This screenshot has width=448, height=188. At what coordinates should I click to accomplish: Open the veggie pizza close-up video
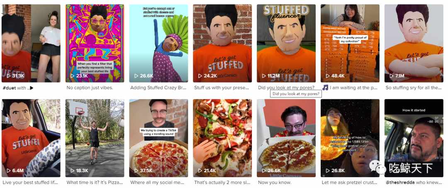point(222,138)
